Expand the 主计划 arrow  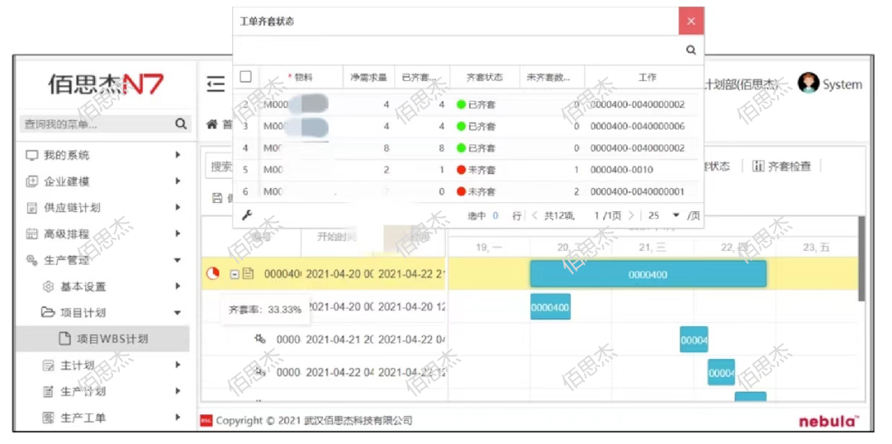coord(178,365)
